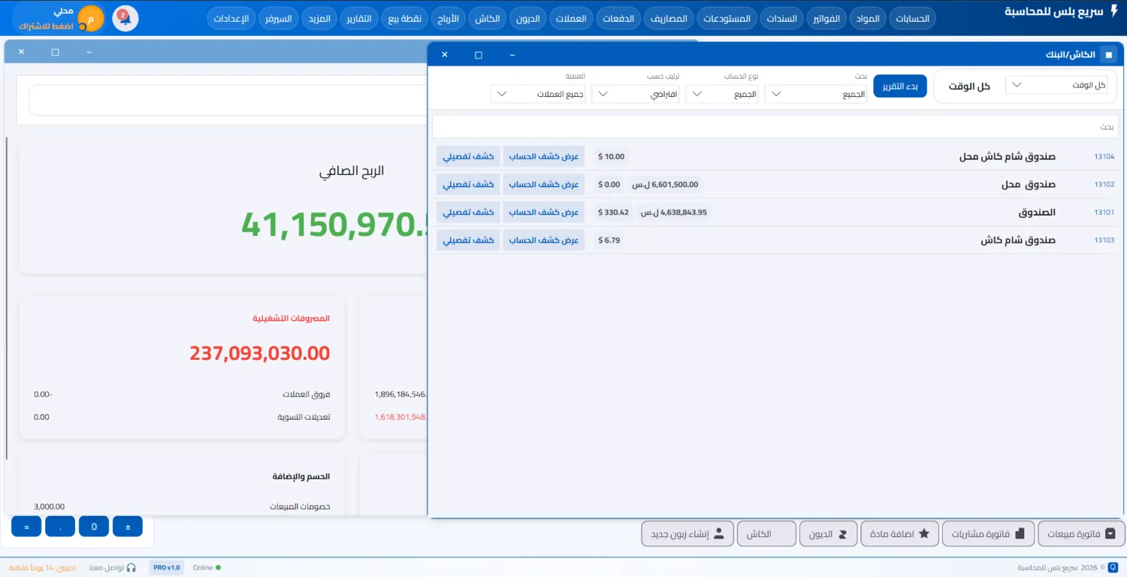Open the نوع الحساب dropdown

722,94
